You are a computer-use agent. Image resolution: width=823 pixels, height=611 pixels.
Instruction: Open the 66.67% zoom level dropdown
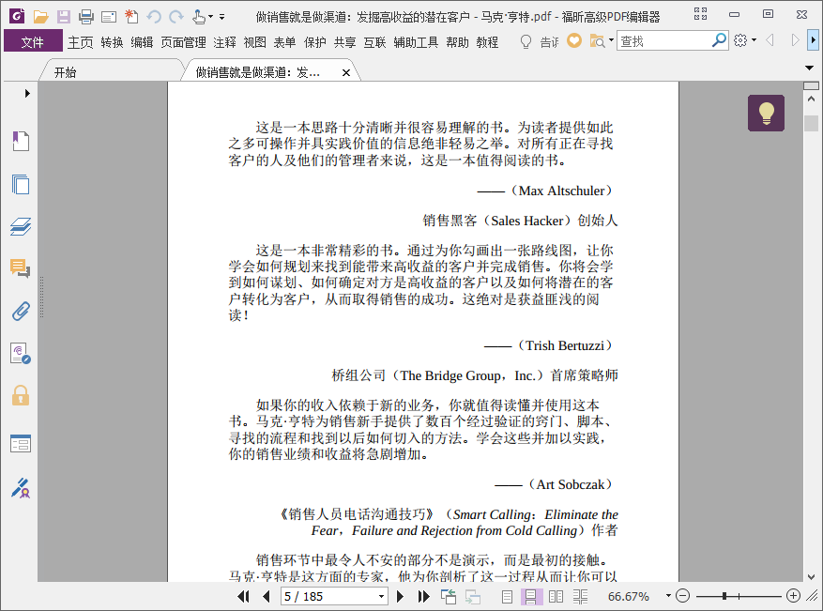(x=668, y=596)
